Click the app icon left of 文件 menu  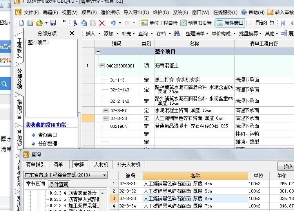pyautogui.click(x=18, y=12)
